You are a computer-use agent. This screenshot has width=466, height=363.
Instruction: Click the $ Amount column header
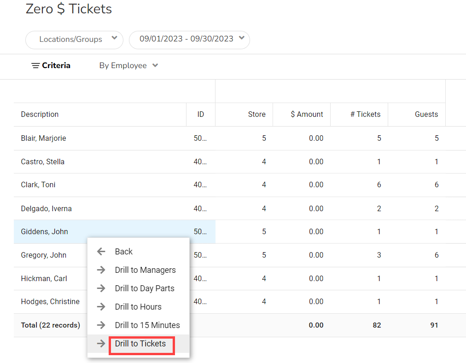(x=307, y=115)
